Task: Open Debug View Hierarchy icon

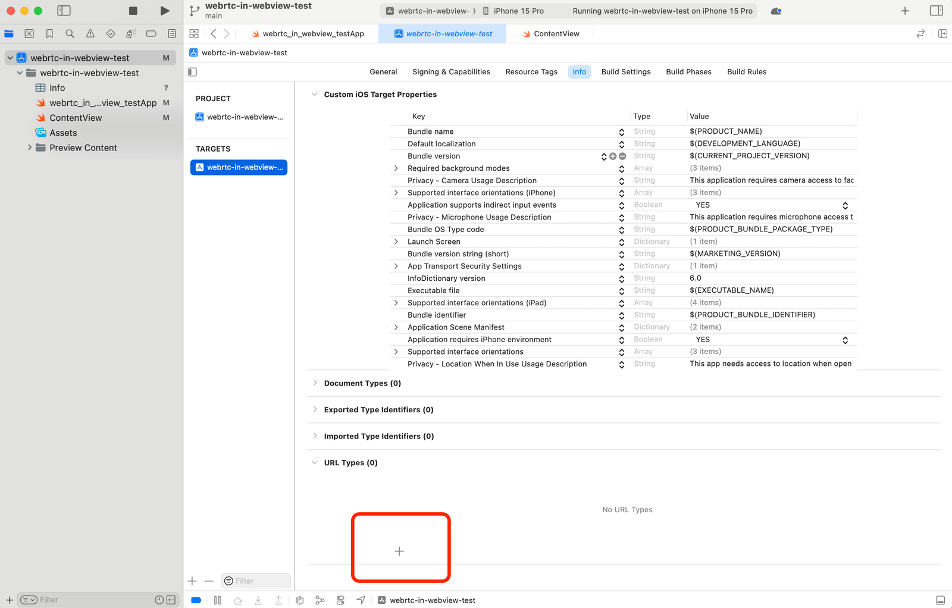Action: [x=300, y=600]
